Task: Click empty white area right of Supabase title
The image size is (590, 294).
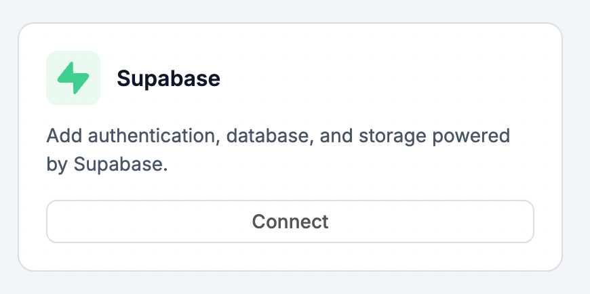Action: [380, 79]
